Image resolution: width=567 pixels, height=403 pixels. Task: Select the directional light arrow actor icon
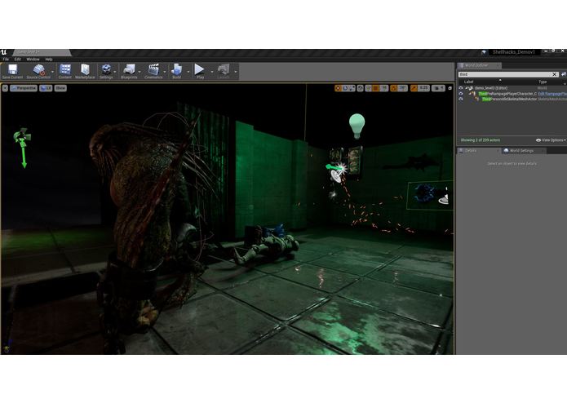pos(23,147)
